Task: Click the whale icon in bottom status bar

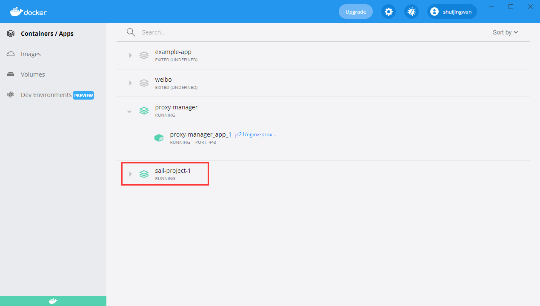Action: [x=53, y=301]
